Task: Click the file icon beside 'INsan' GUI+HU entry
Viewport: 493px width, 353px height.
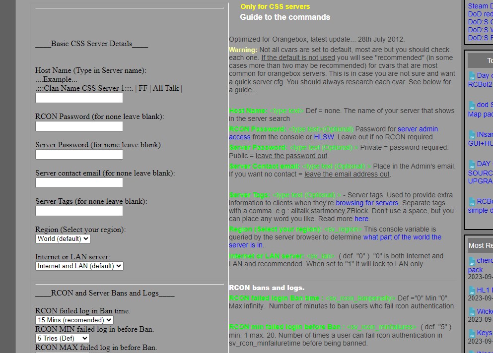Action: pos(472,134)
